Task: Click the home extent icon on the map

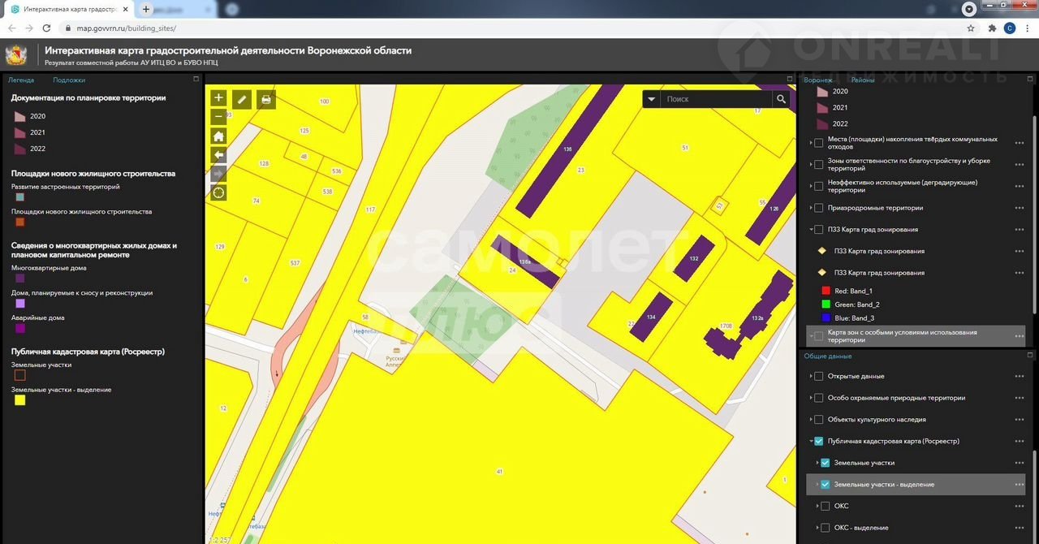Action: (218, 136)
